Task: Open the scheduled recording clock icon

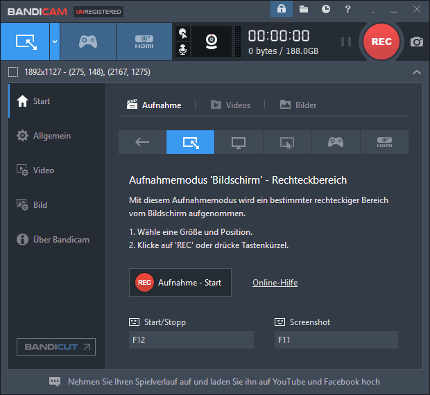Action: click(326, 9)
